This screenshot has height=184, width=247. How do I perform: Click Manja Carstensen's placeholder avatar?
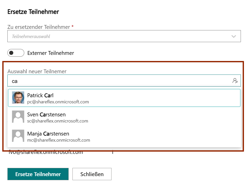click(18, 136)
